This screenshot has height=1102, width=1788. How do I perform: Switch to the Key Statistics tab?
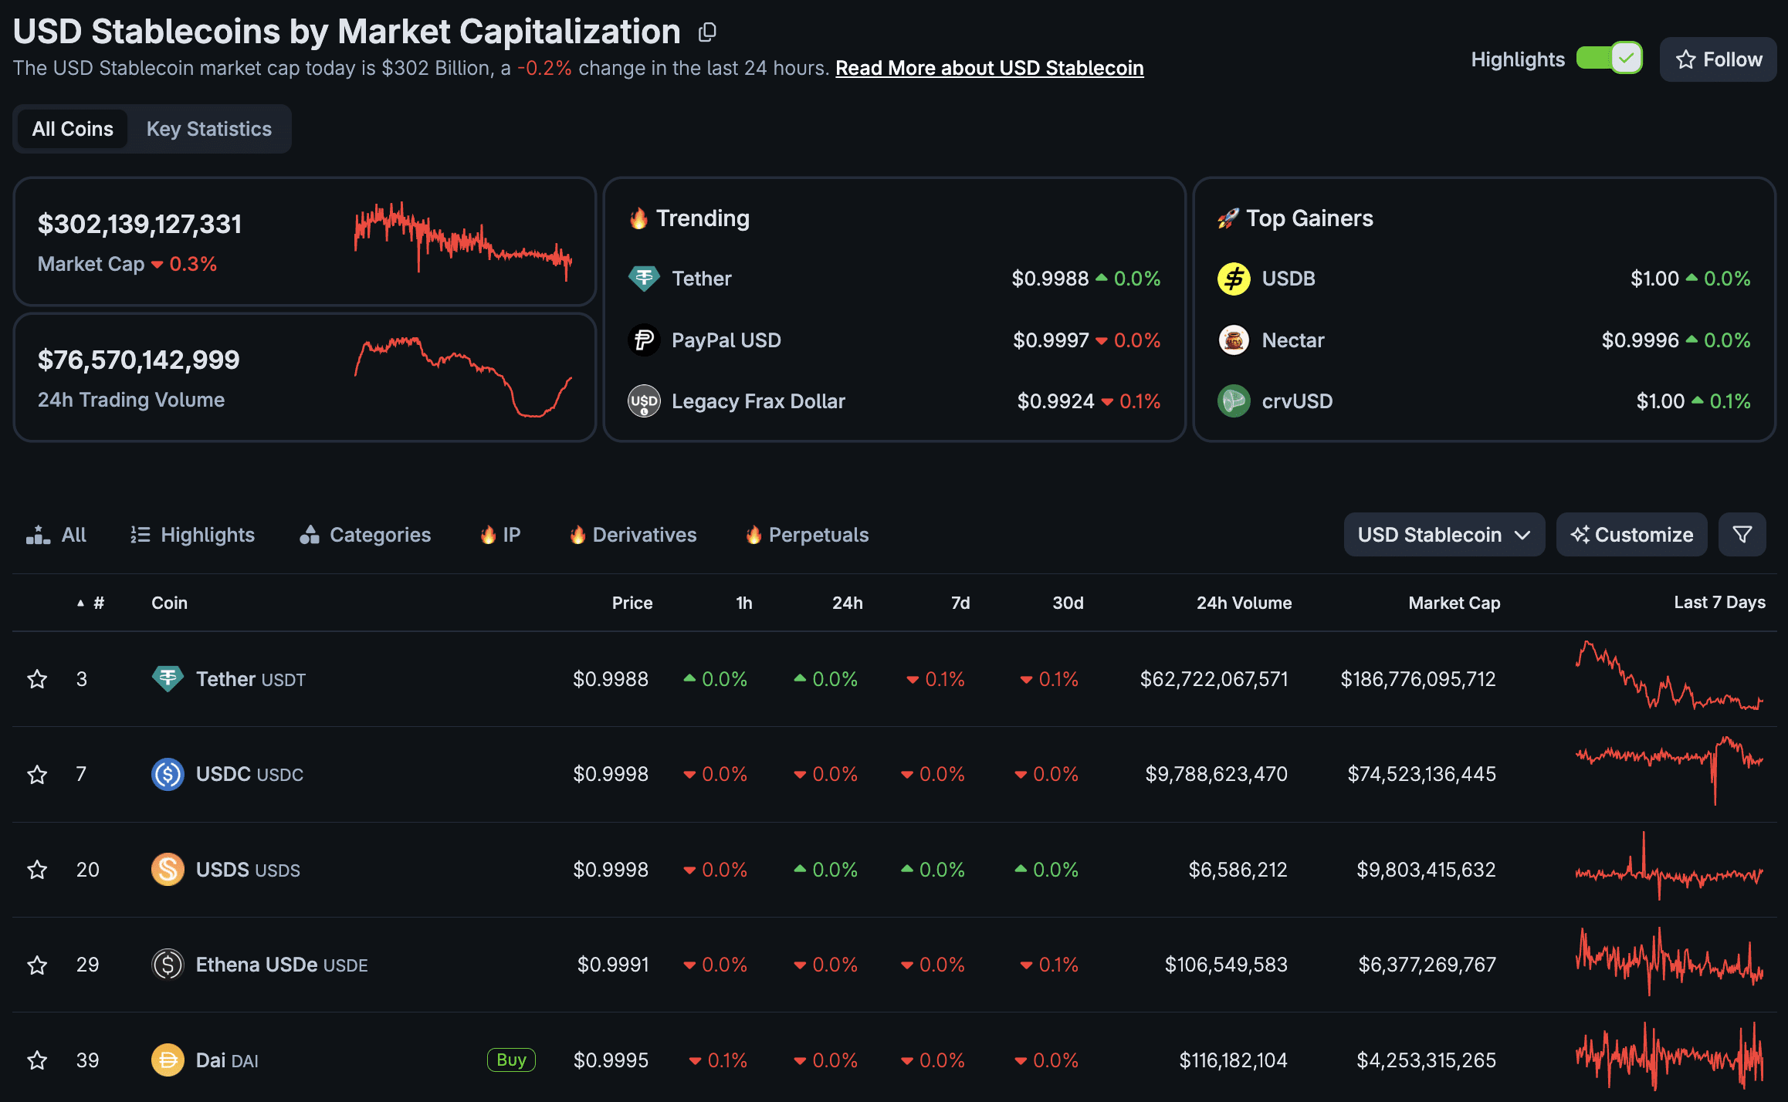point(209,128)
